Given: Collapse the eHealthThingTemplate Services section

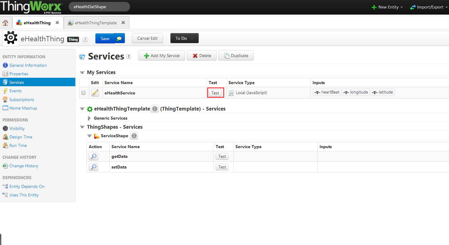Looking at the screenshot, I should click(82, 109).
